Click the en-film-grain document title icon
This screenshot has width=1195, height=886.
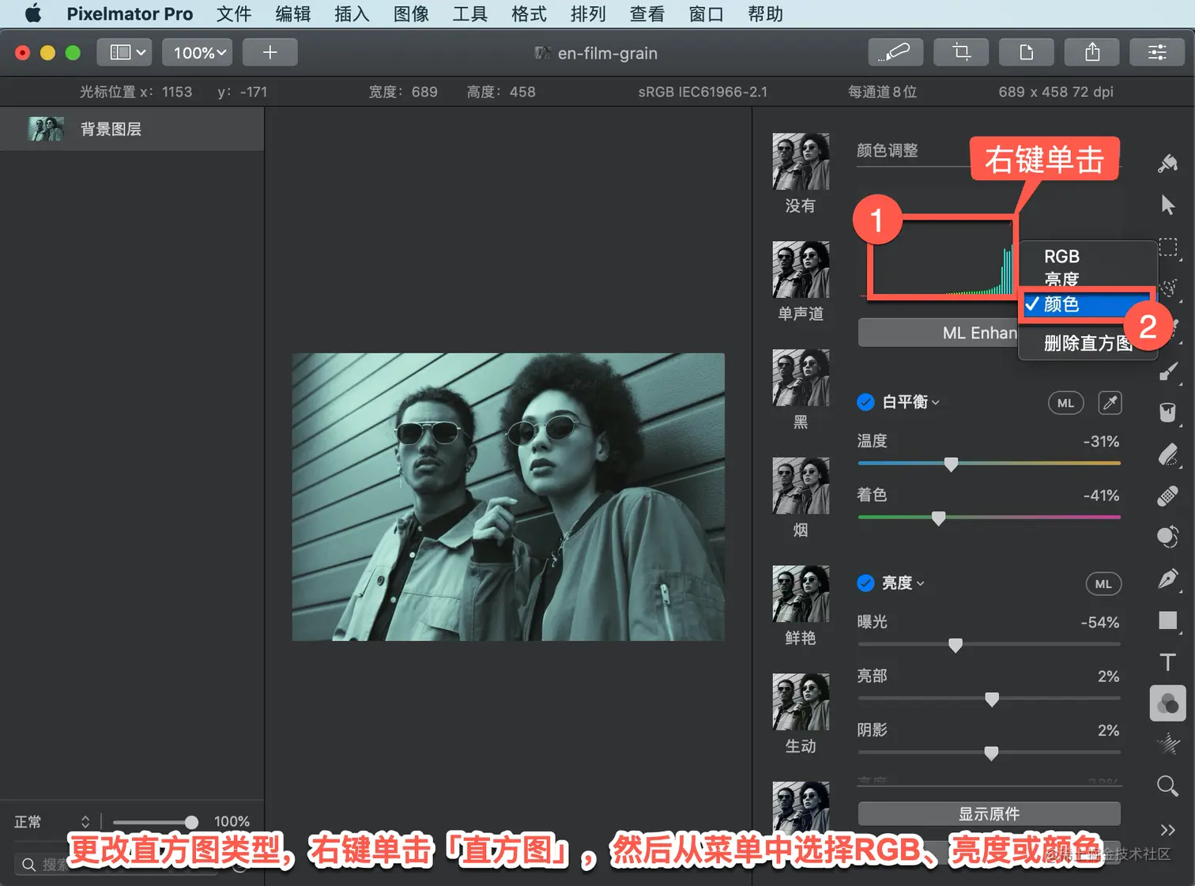click(542, 53)
